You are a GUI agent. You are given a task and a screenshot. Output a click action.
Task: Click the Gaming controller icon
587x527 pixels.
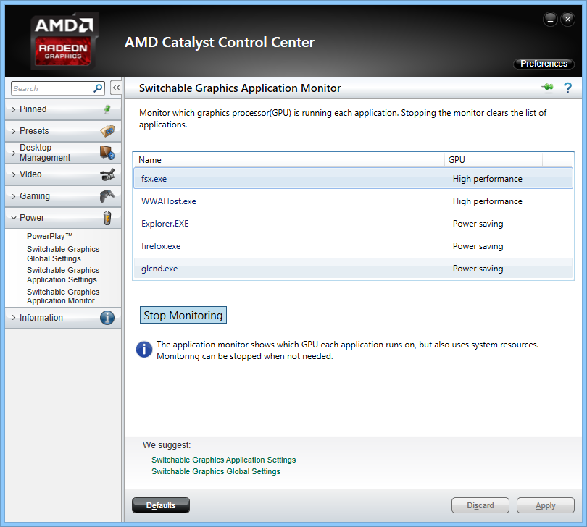click(x=107, y=196)
